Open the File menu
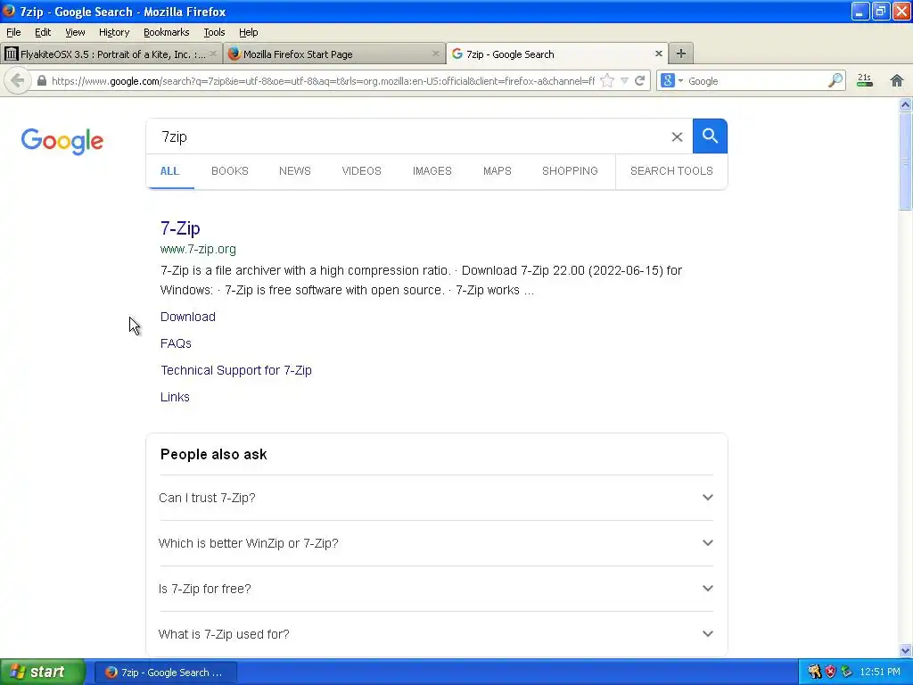Image resolution: width=913 pixels, height=685 pixels. pos(13,32)
